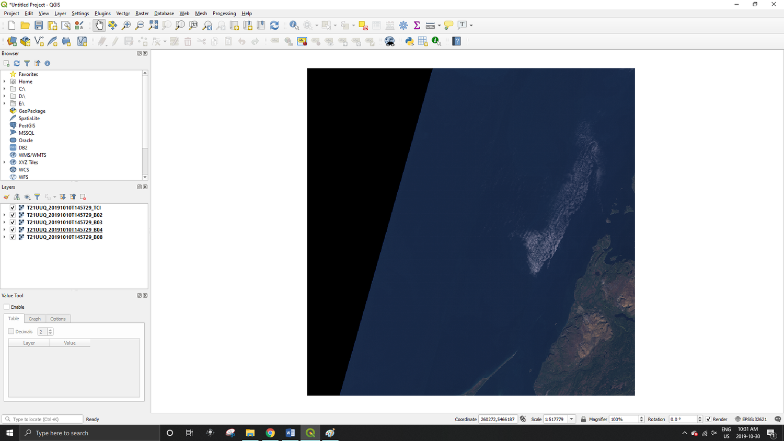Viewport: 784px width, 441px height.
Task: Select the Pan Map tool
Action: tap(99, 25)
